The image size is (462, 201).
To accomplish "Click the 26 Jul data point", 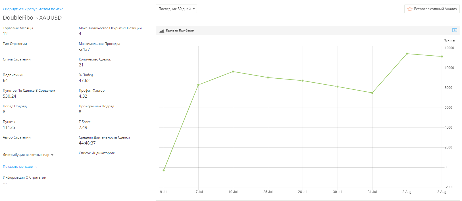I will pyautogui.click(x=303, y=81).
